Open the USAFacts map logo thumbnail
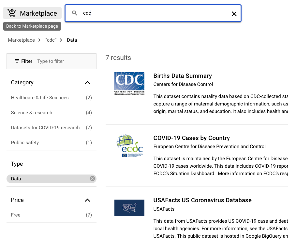The width and height of the screenshot is (296, 252). coord(129,208)
